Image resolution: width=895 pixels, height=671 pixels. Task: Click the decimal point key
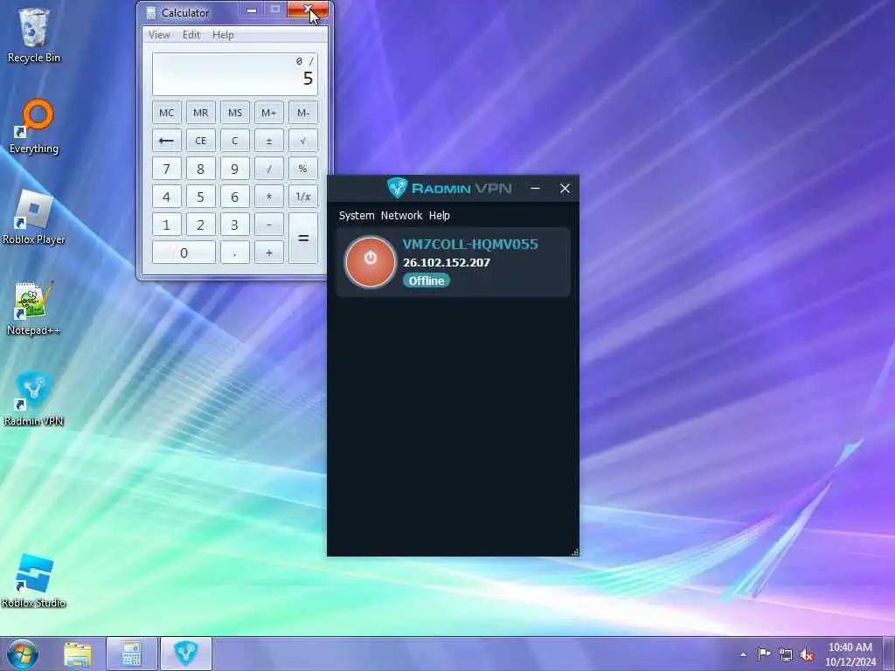[x=234, y=252]
